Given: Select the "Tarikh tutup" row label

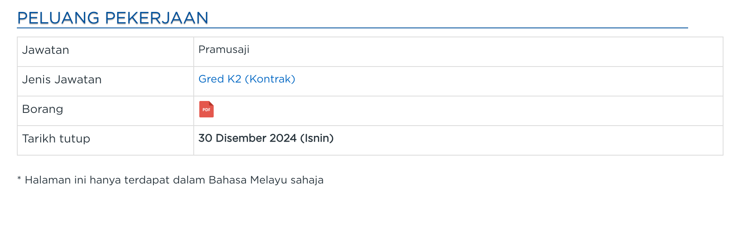Looking at the screenshot, I should coord(56,139).
